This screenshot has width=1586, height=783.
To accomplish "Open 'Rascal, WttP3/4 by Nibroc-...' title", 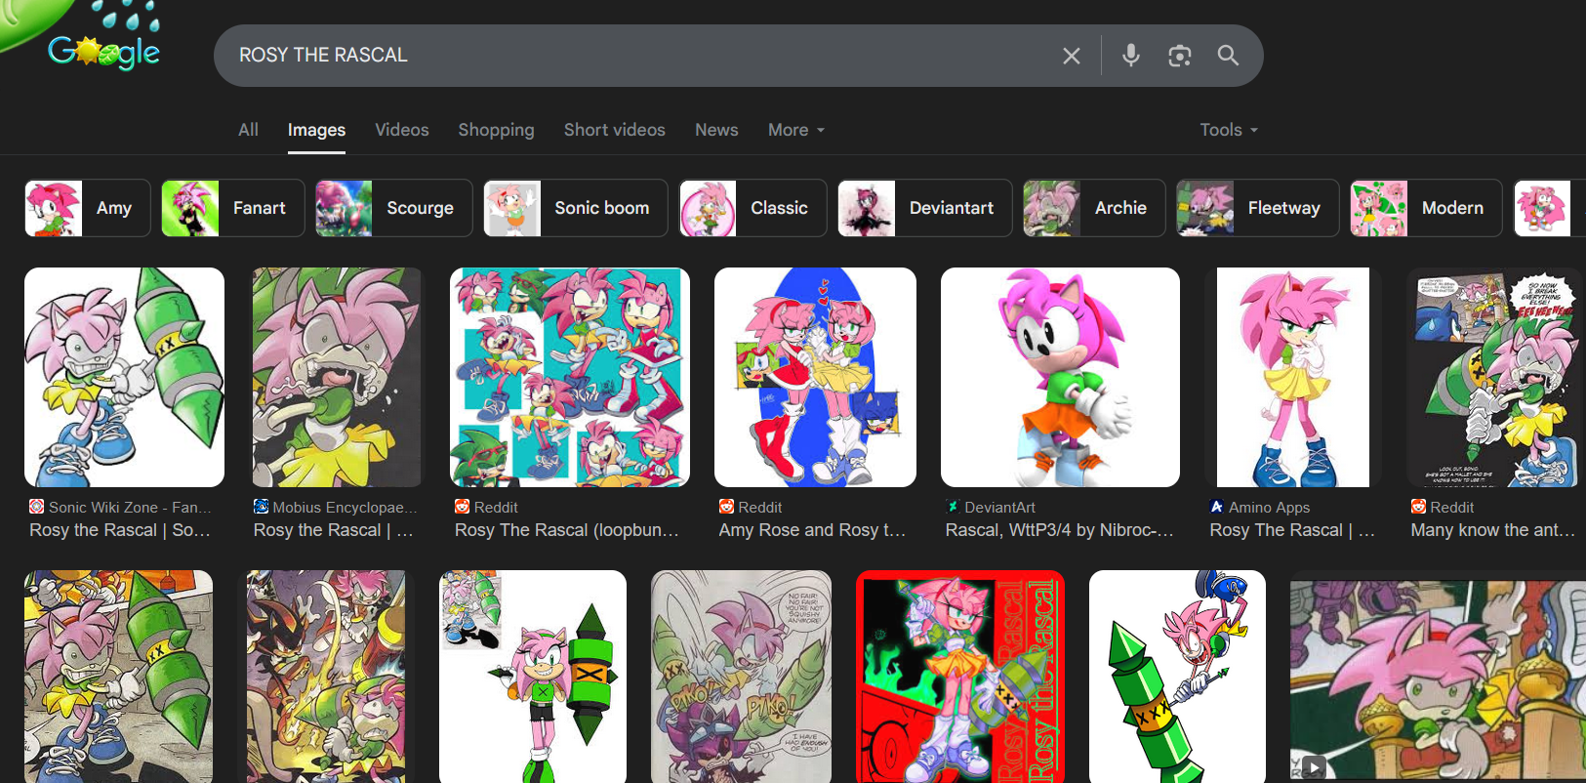I will 1060,530.
